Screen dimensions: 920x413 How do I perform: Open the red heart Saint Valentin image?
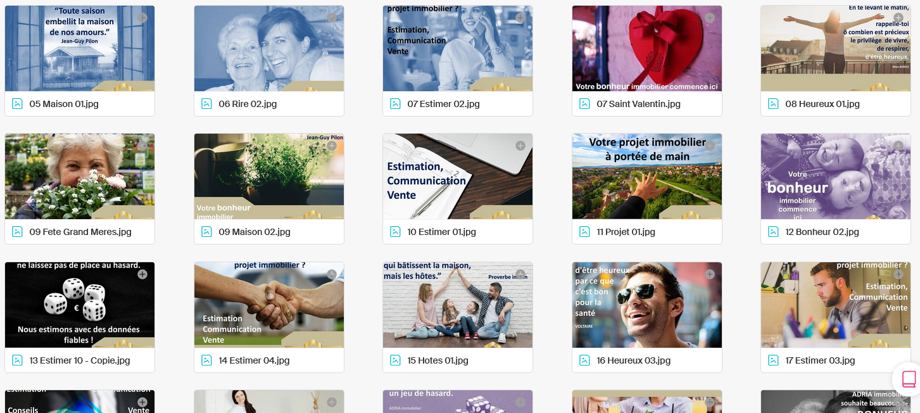coord(647,49)
